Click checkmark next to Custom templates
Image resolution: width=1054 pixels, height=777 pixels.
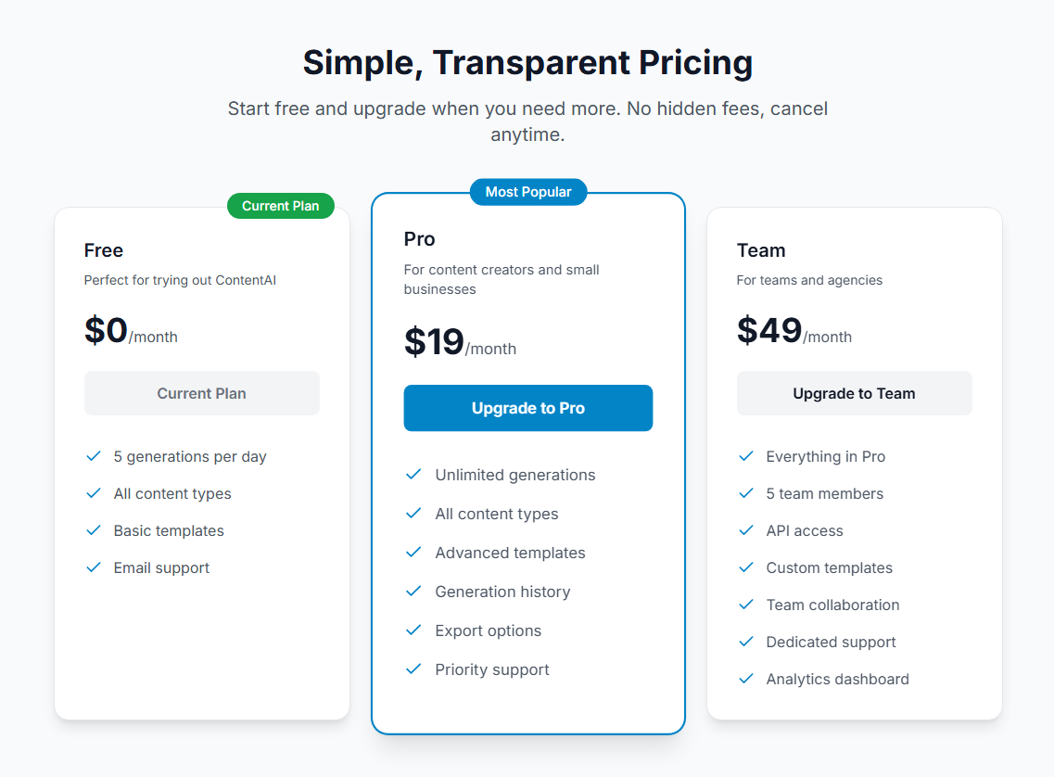tap(745, 567)
